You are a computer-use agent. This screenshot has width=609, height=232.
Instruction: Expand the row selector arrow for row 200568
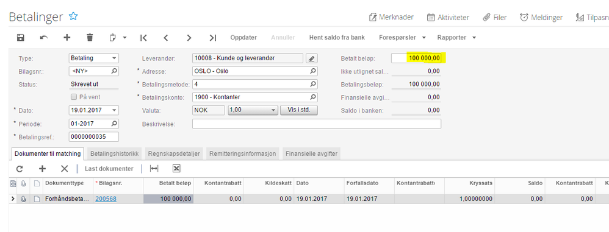click(x=13, y=199)
